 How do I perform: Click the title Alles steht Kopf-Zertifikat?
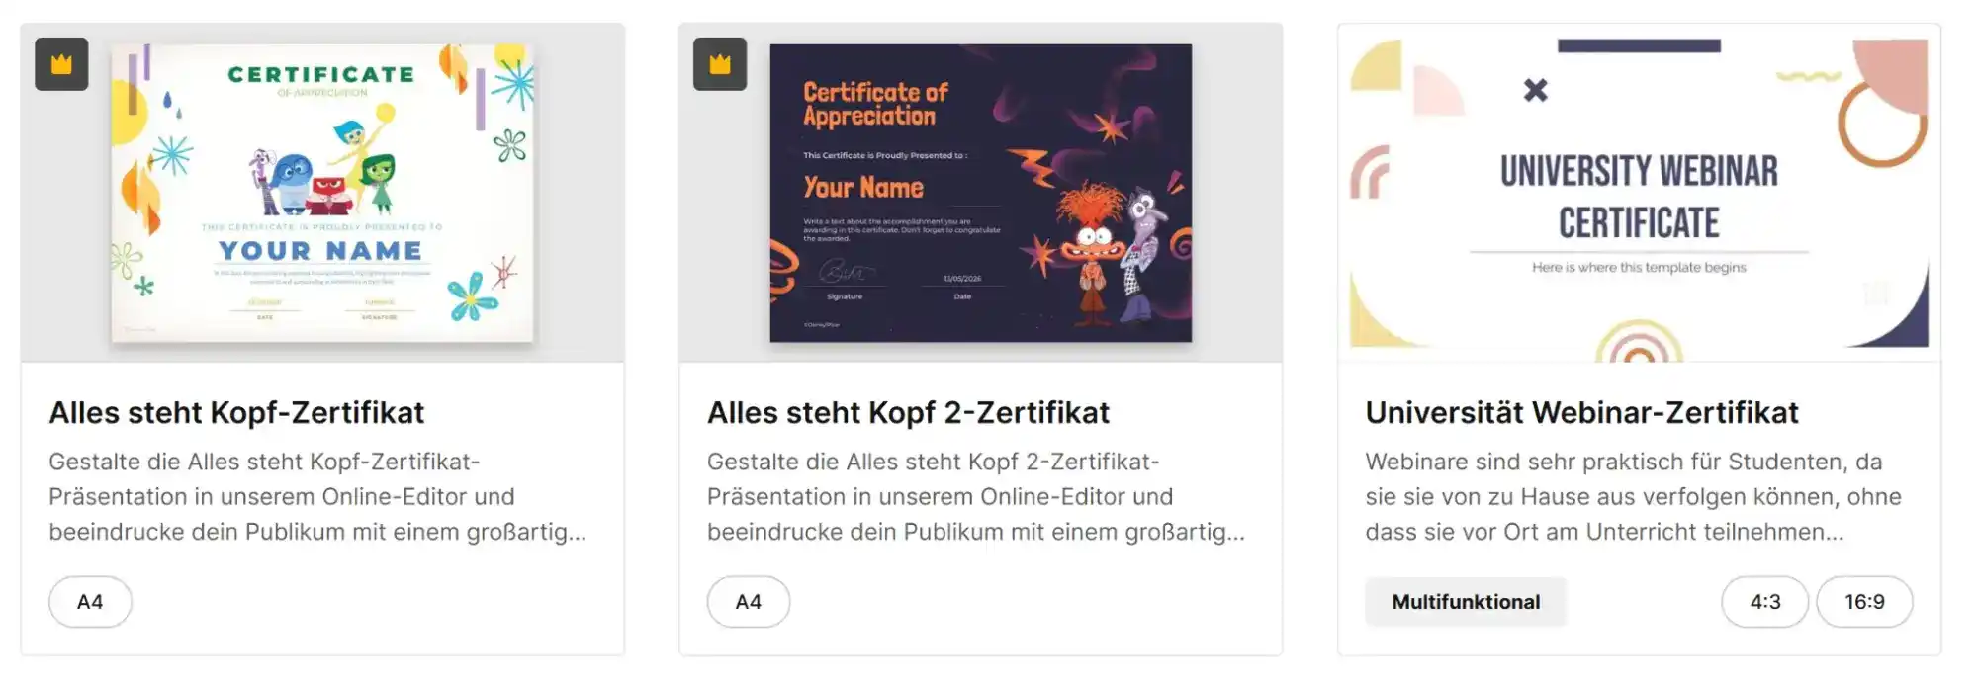236,413
